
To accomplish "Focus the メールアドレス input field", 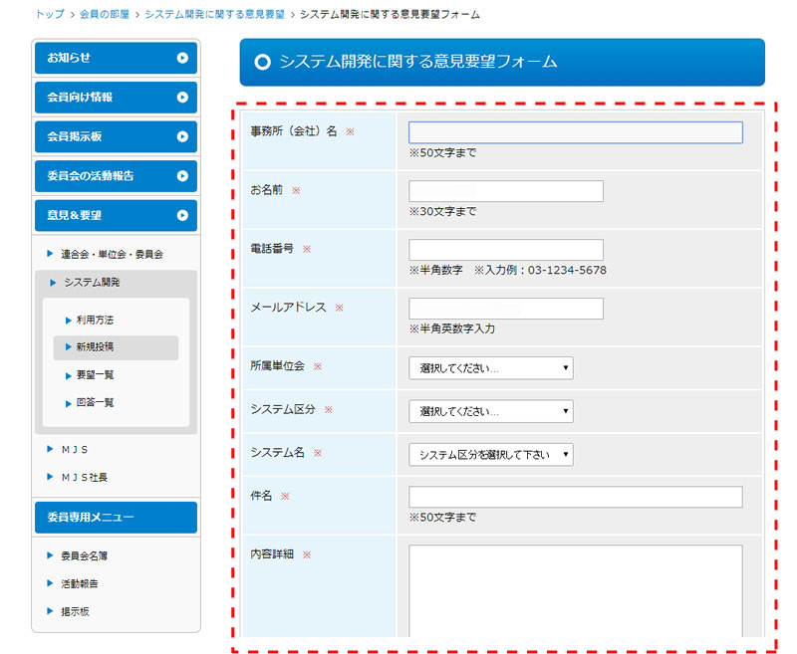I will [x=506, y=309].
